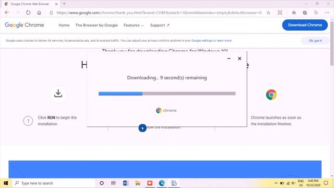Open the browser home page icon
The image size is (334, 188).
click(39, 13)
